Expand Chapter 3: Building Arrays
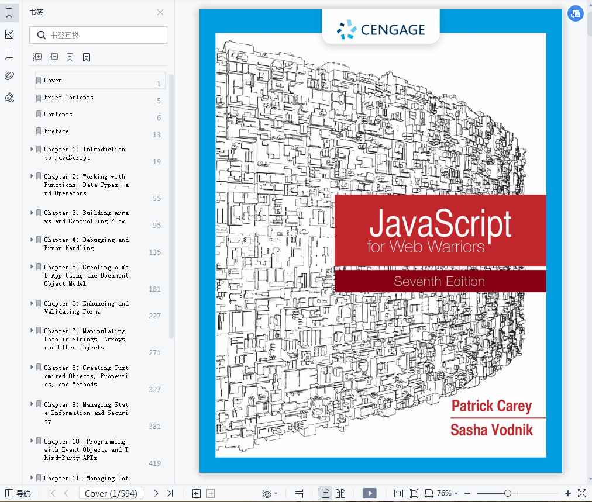Image resolution: width=592 pixels, height=502 pixels. pos(32,213)
